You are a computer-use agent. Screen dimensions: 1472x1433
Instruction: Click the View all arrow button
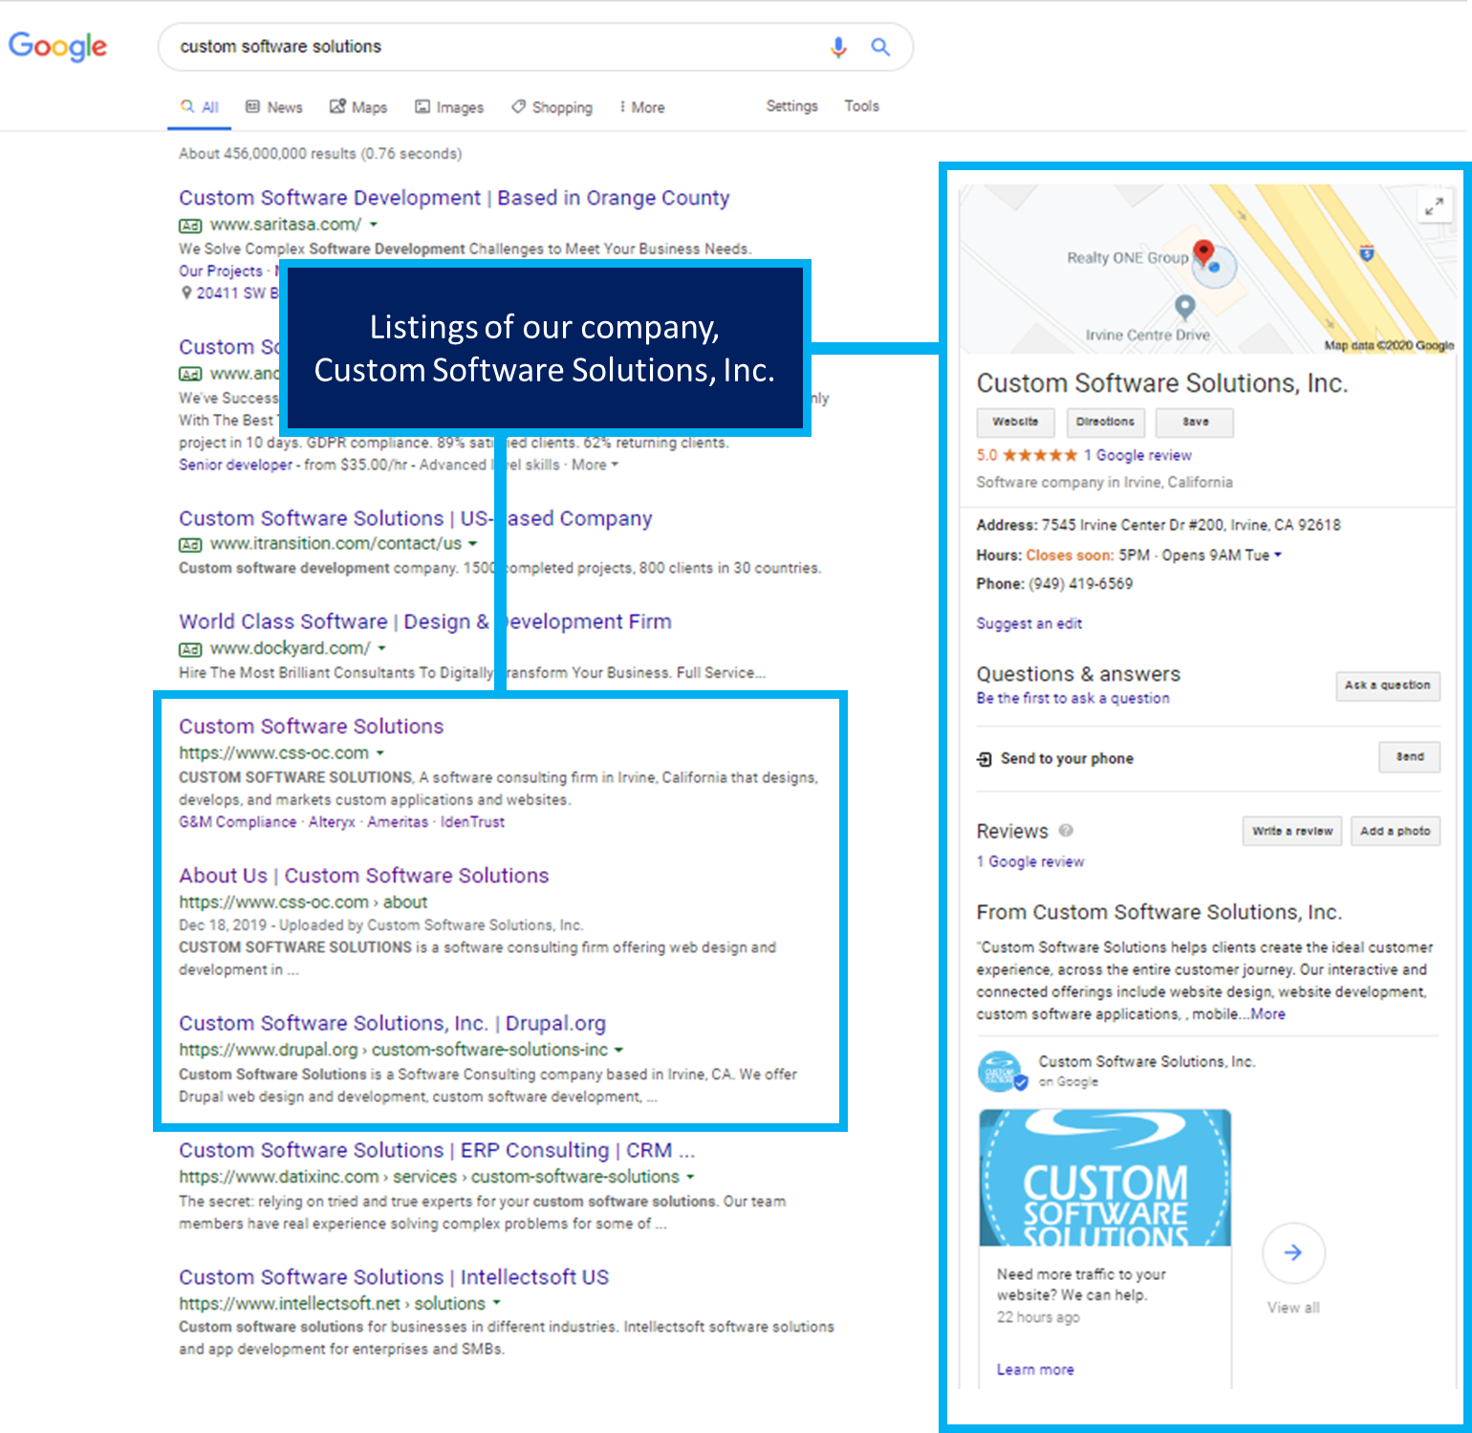[1293, 1253]
